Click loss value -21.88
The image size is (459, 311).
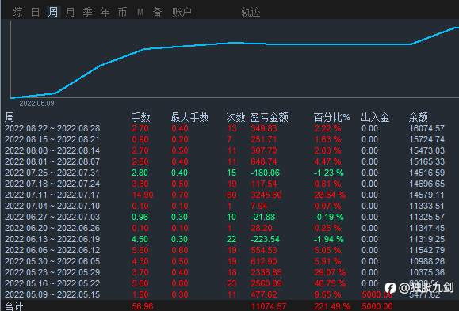click(x=263, y=217)
